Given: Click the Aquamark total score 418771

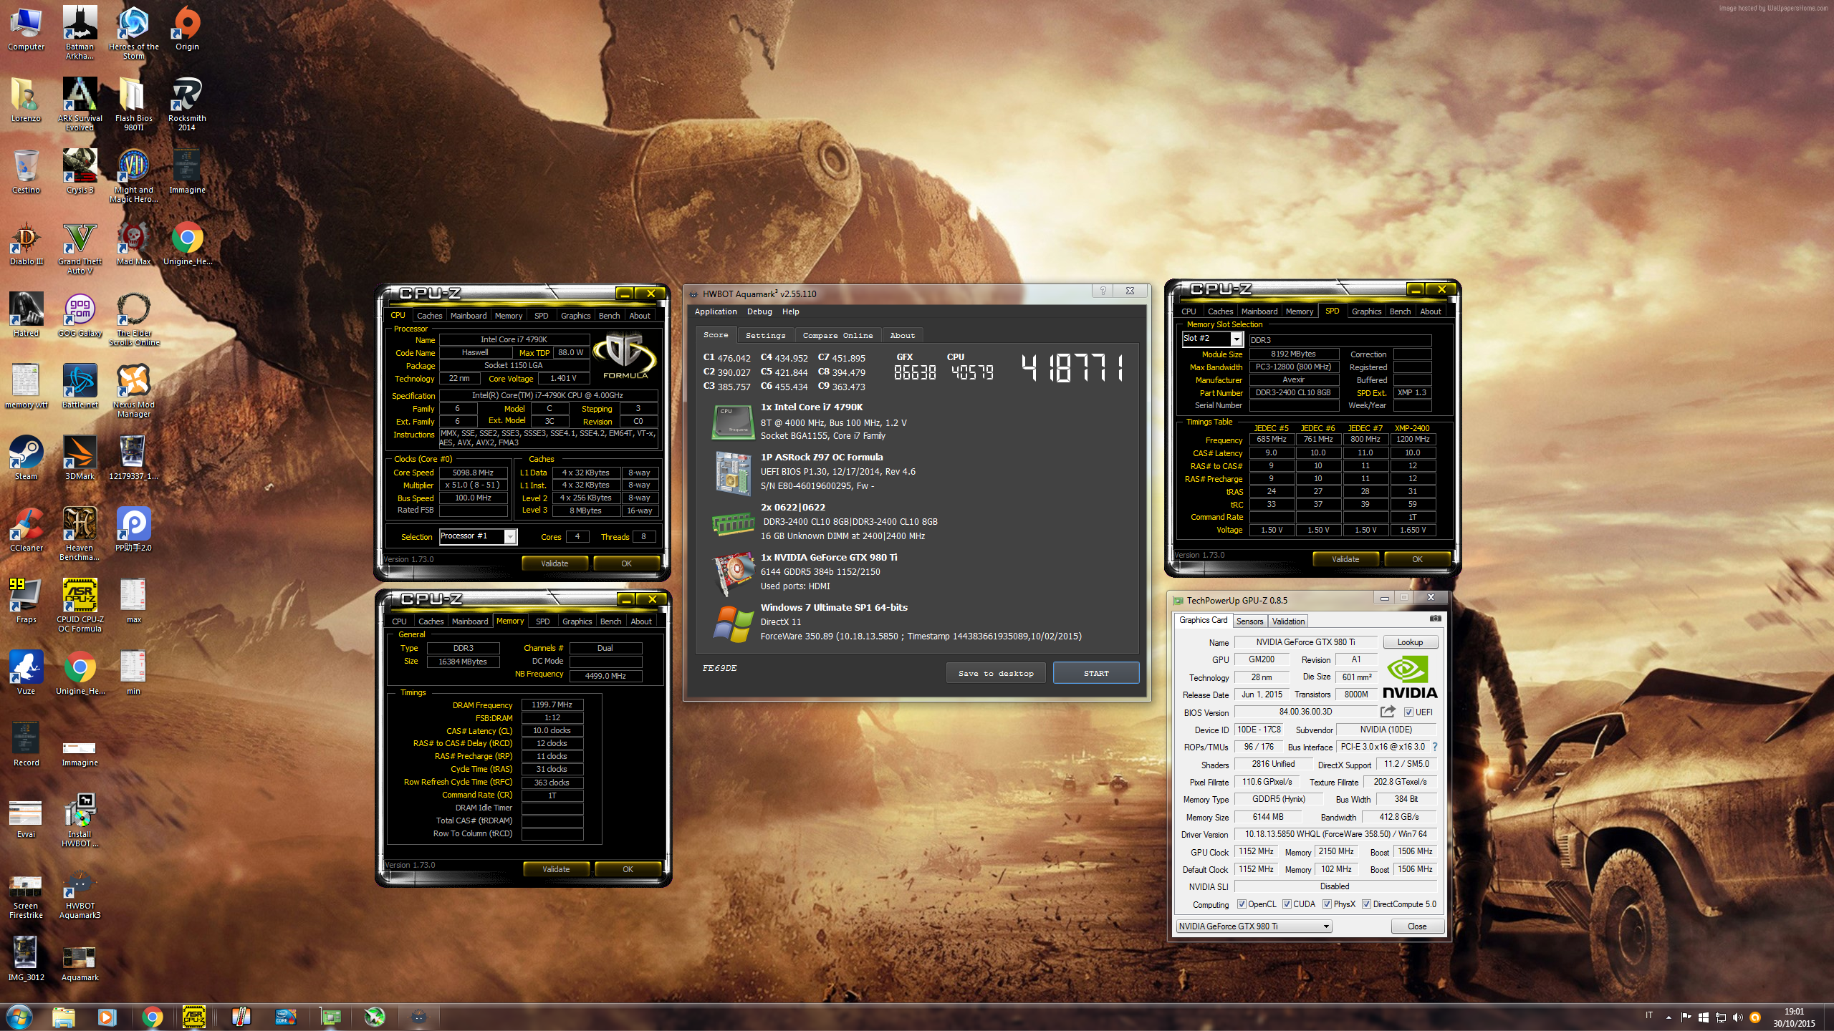Looking at the screenshot, I should tap(1072, 368).
